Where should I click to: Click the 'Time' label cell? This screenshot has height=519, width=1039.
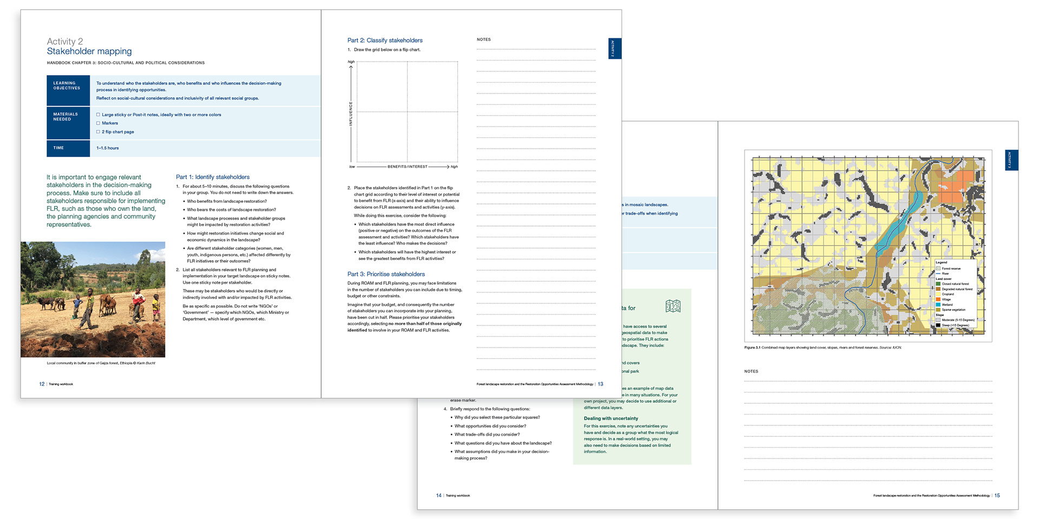pos(68,148)
